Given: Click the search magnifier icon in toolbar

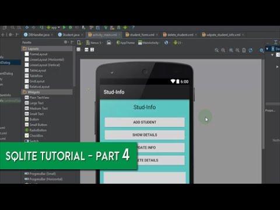Looking at the screenshot, I should tap(13, 27).
